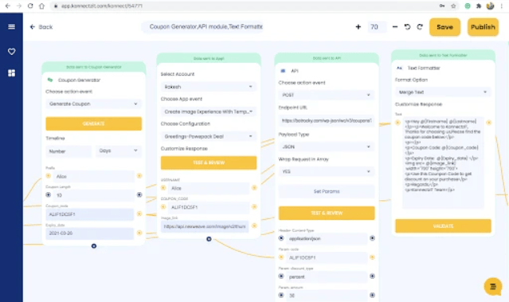
Task: Toggle left node of Header Content-Type field
Action: pos(281,238)
